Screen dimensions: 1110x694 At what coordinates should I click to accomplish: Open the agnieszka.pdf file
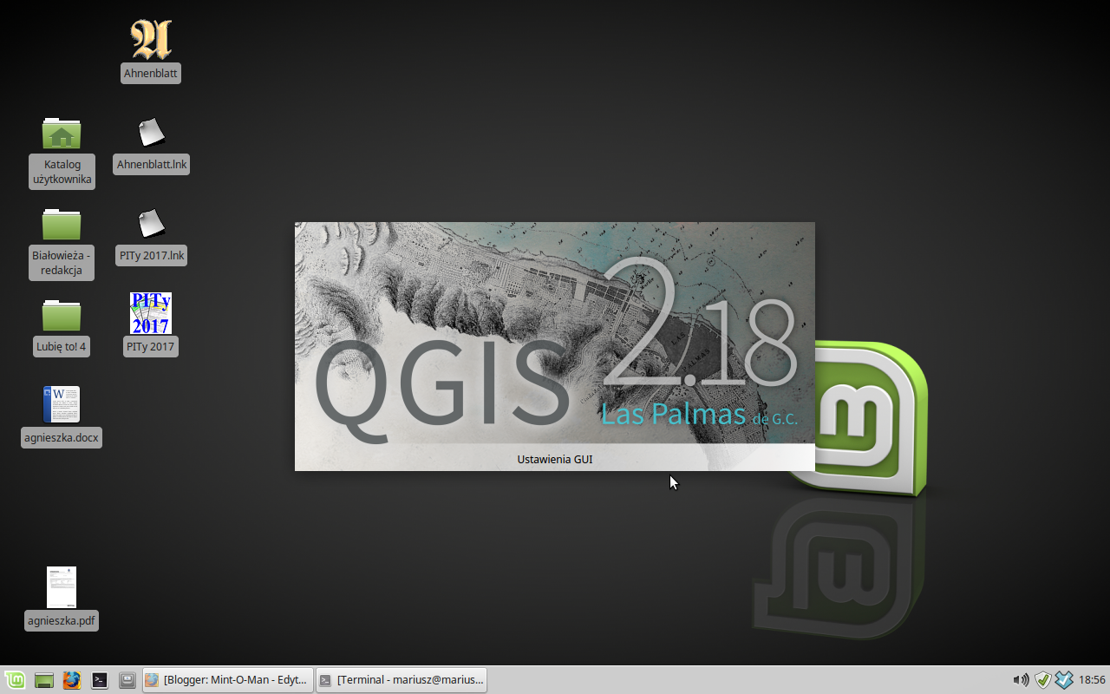pyautogui.click(x=62, y=586)
